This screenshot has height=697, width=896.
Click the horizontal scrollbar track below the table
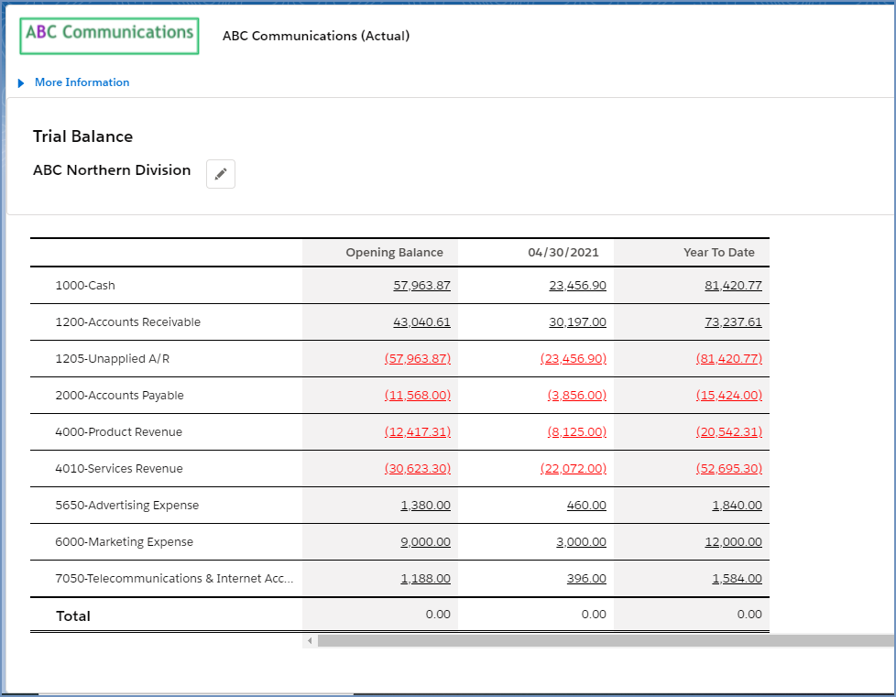pos(605,641)
